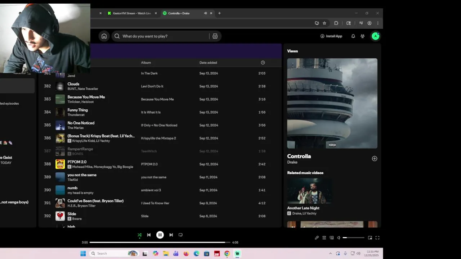461x259 pixels.
Task: Open the What's New notification bell
Action: click(x=353, y=36)
